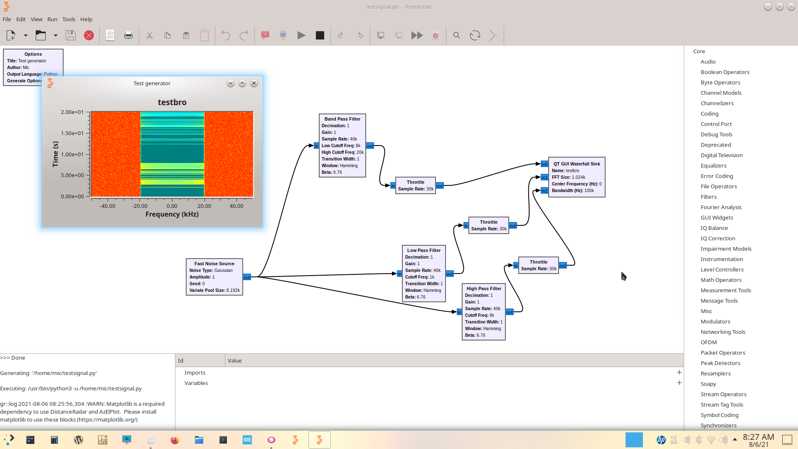Open Firefox from the taskbar

point(175,440)
